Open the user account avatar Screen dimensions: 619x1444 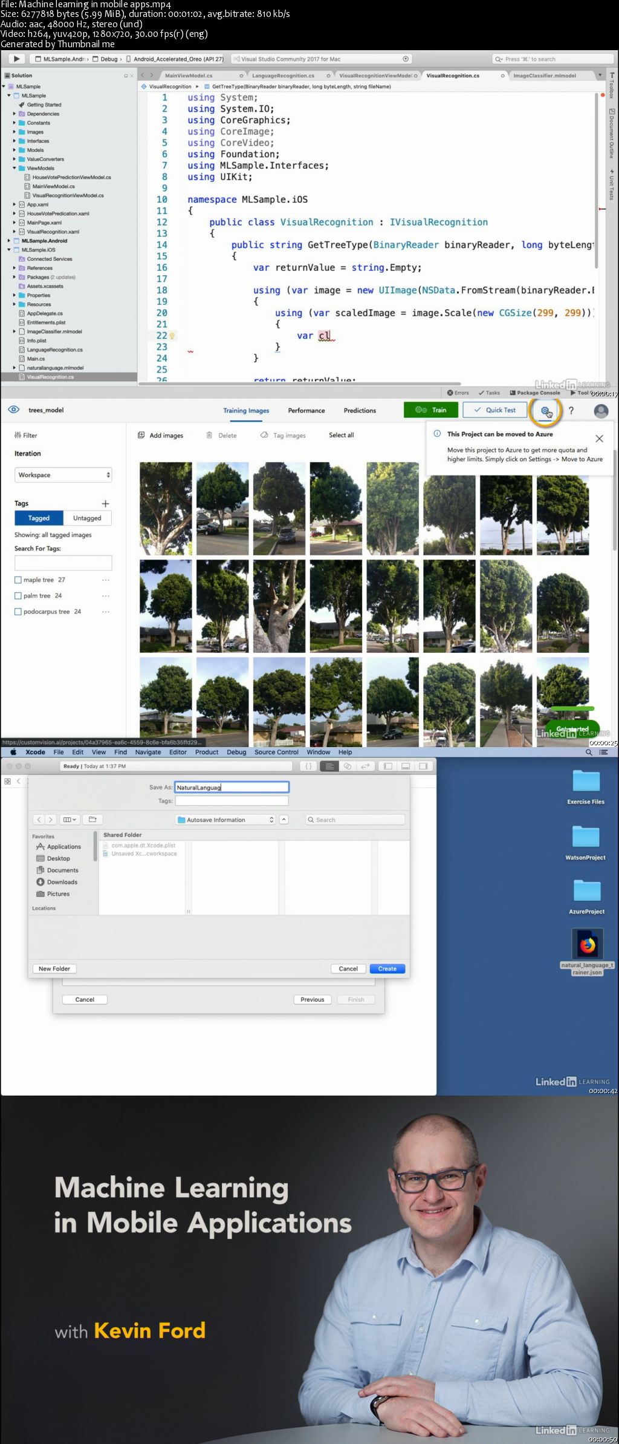(x=601, y=411)
